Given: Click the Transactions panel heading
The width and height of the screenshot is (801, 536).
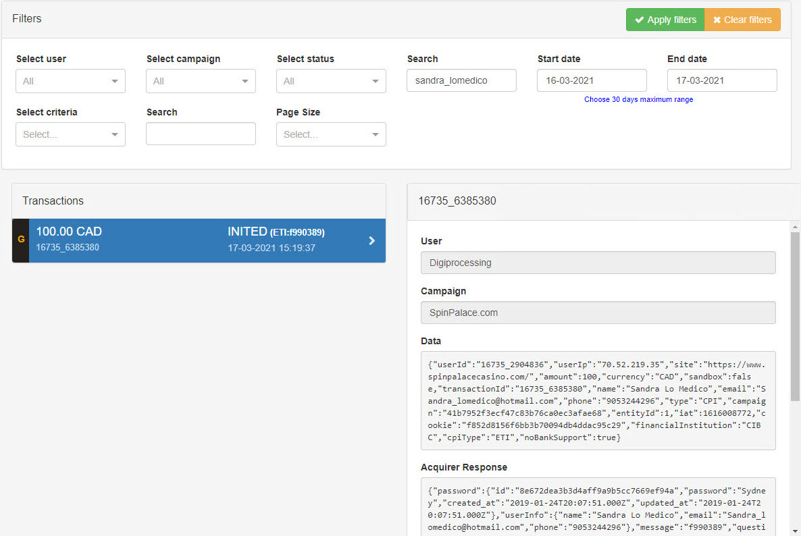Looking at the screenshot, I should (x=53, y=201).
